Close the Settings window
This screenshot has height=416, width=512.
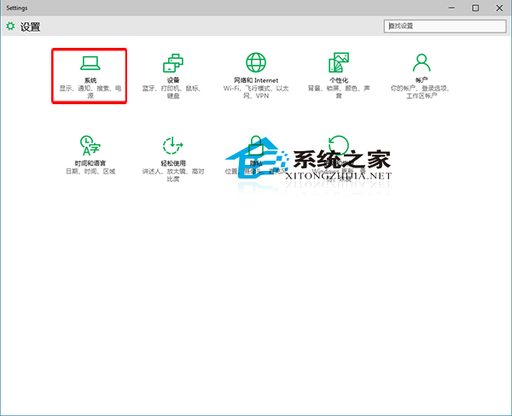(x=499, y=8)
